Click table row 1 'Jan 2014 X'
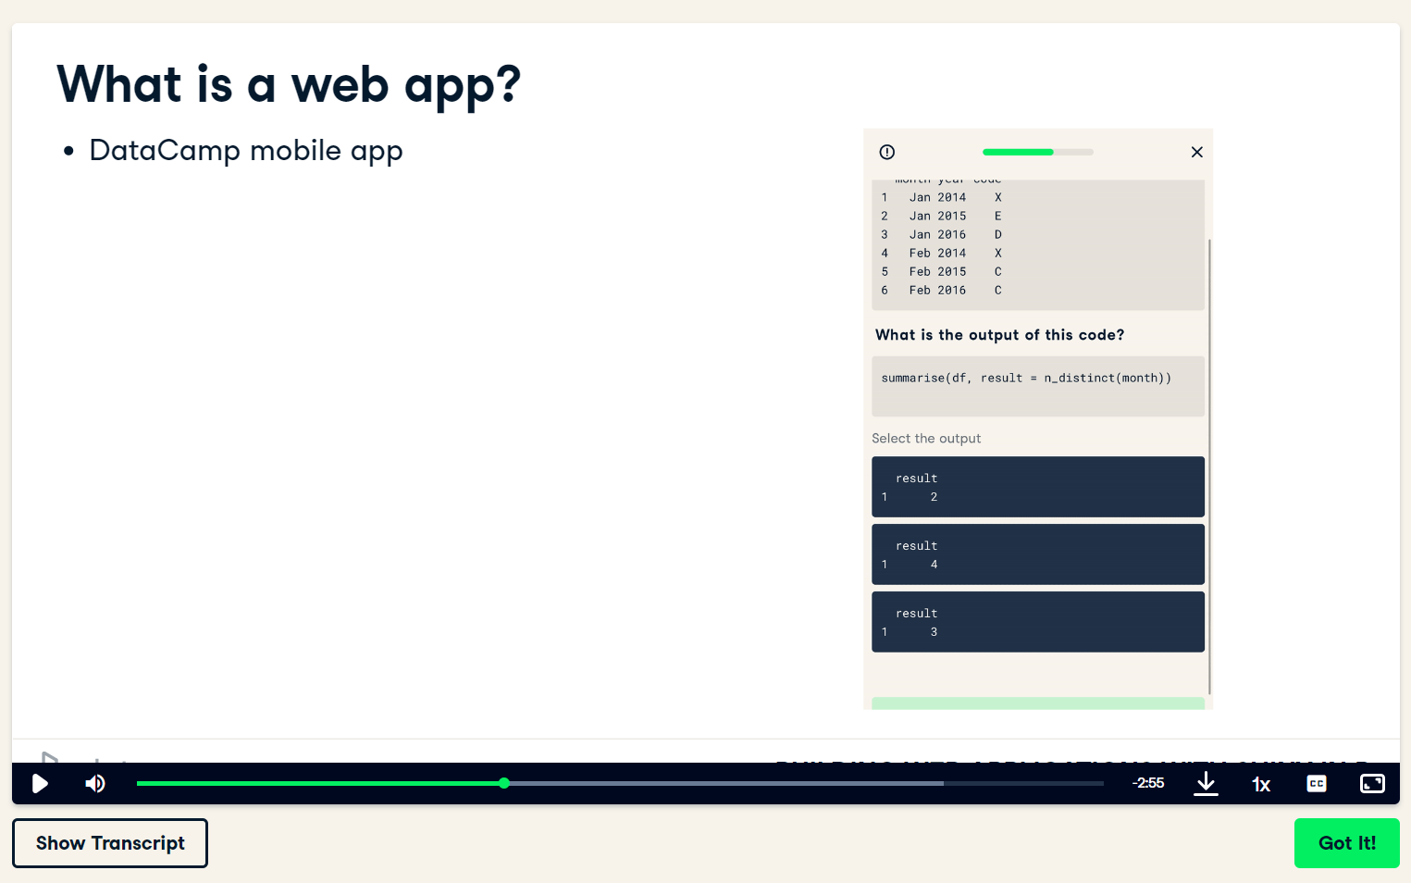 [942, 197]
